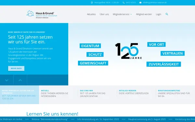Expand the Mitgliederservice dropdown arrow
Image resolution: width=195 pixels, height=122 pixels.
[131, 14]
